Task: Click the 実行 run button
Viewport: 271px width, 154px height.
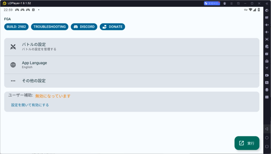Action: (x=247, y=143)
